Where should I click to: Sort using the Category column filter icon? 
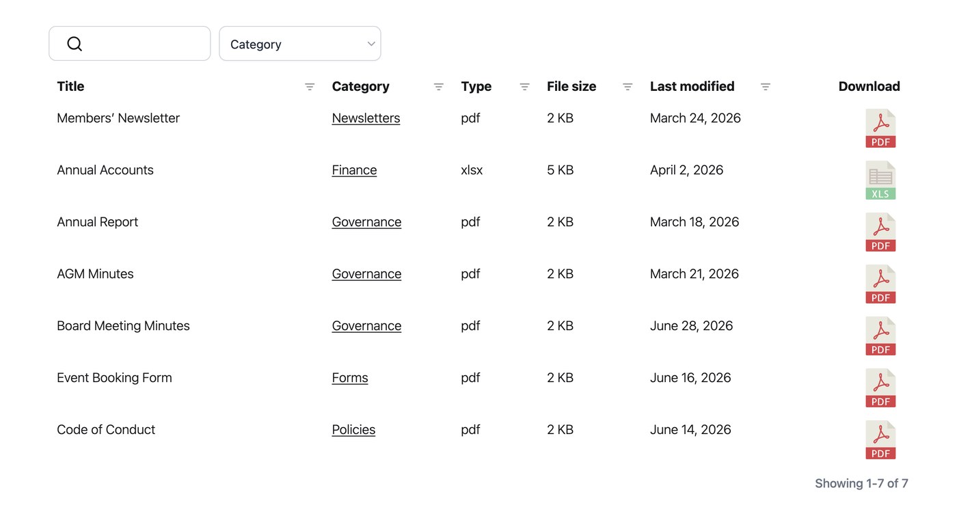[x=439, y=87]
